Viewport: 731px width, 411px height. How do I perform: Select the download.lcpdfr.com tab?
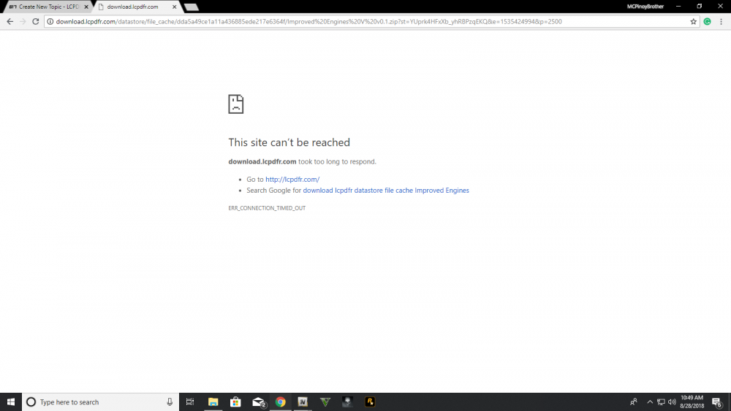point(133,7)
